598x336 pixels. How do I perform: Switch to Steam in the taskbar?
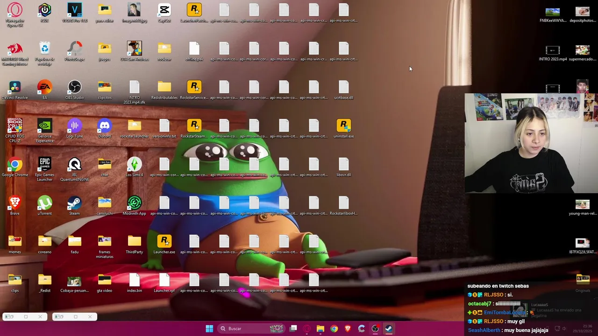click(x=389, y=329)
